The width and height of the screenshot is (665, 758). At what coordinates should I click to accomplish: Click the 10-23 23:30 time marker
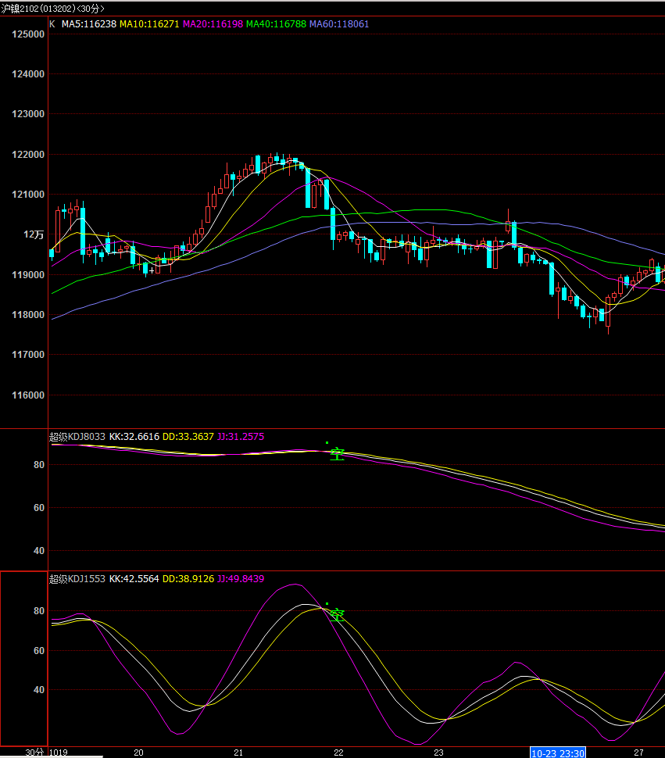pos(558,753)
